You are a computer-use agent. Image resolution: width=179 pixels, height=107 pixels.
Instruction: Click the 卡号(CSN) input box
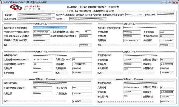[166, 14]
